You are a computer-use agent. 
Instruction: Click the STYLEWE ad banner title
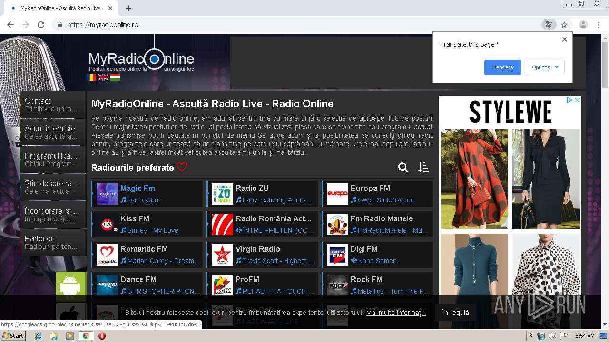pyautogui.click(x=511, y=112)
